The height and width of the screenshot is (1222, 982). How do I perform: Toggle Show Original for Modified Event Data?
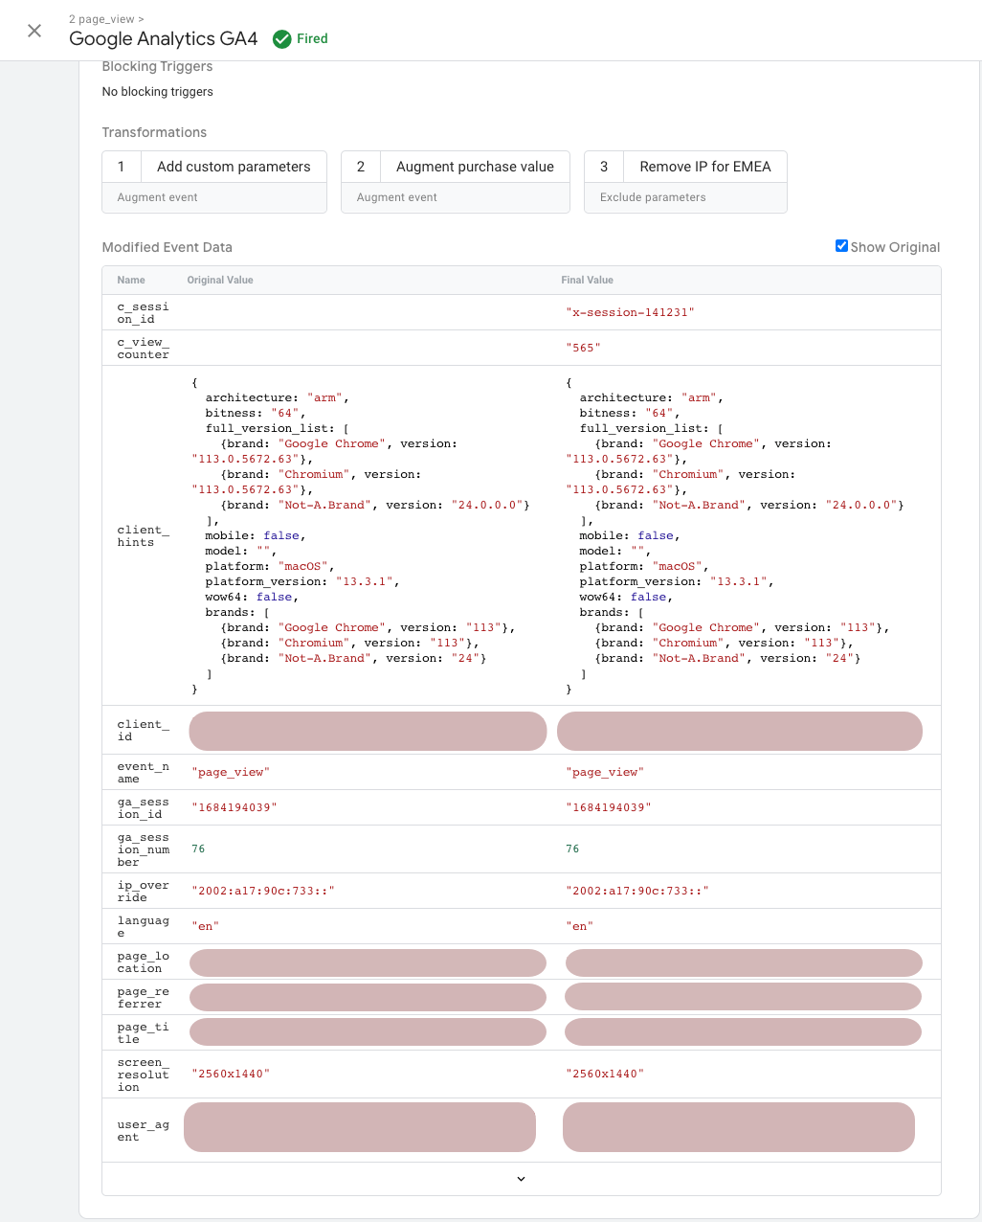pyautogui.click(x=841, y=245)
